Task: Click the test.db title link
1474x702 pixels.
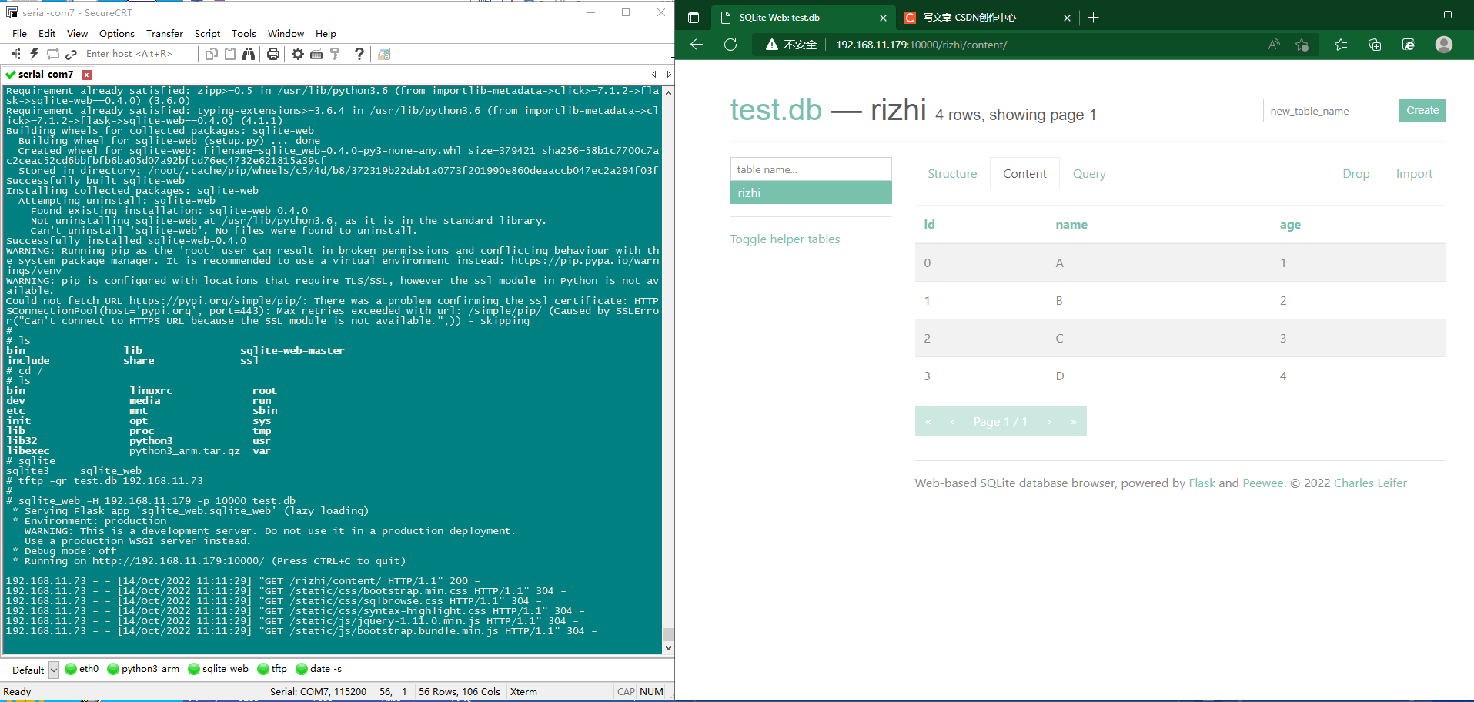Action: pyautogui.click(x=776, y=110)
